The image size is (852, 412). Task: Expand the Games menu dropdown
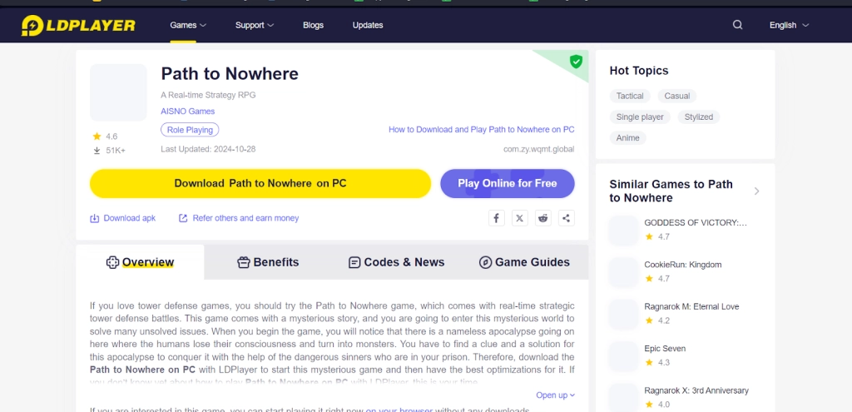tap(188, 25)
